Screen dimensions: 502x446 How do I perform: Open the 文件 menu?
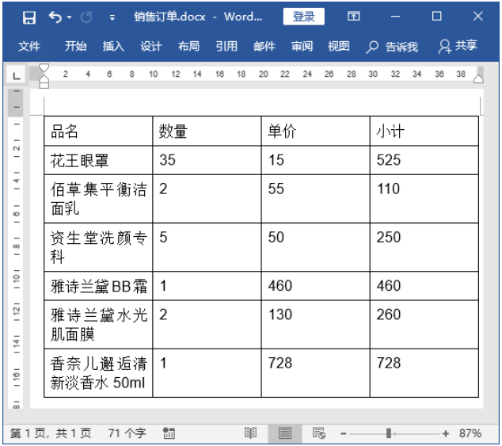(29, 46)
